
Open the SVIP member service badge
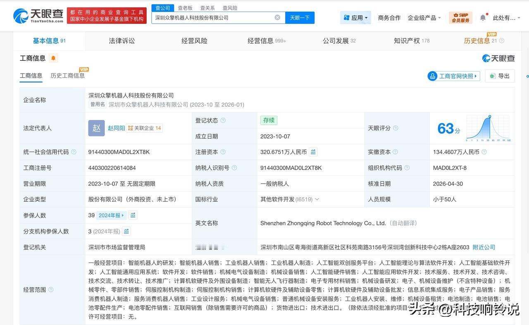point(460,17)
